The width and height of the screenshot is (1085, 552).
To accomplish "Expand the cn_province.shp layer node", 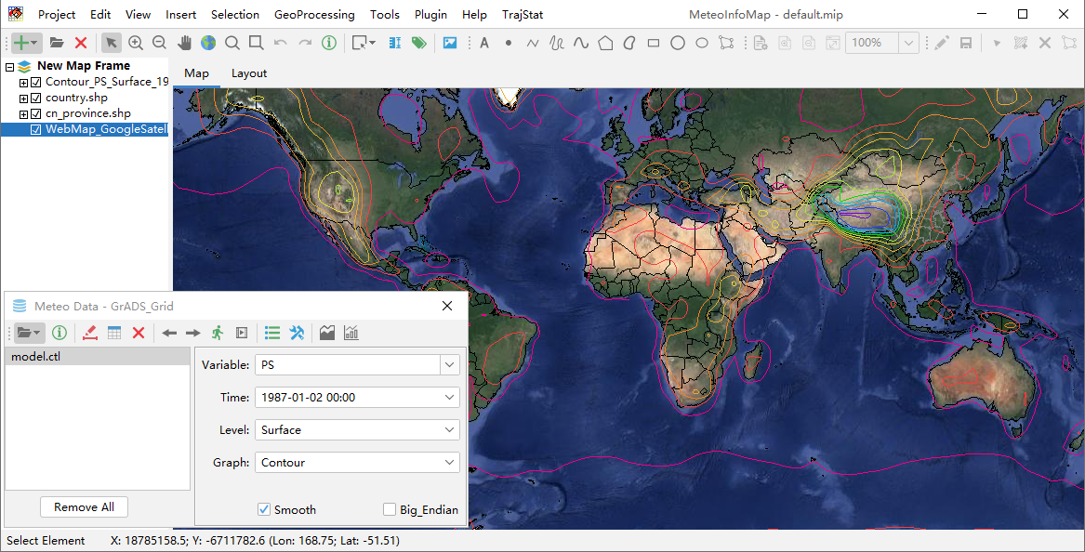I will (24, 113).
